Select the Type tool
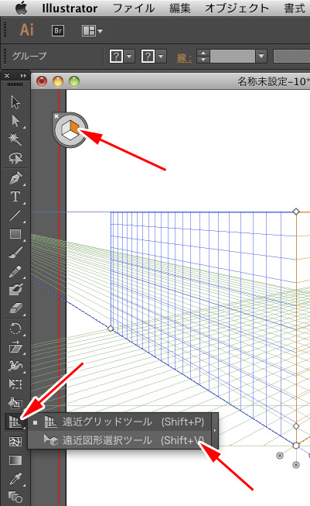This screenshot has height=506, width=310. point(15,197)
